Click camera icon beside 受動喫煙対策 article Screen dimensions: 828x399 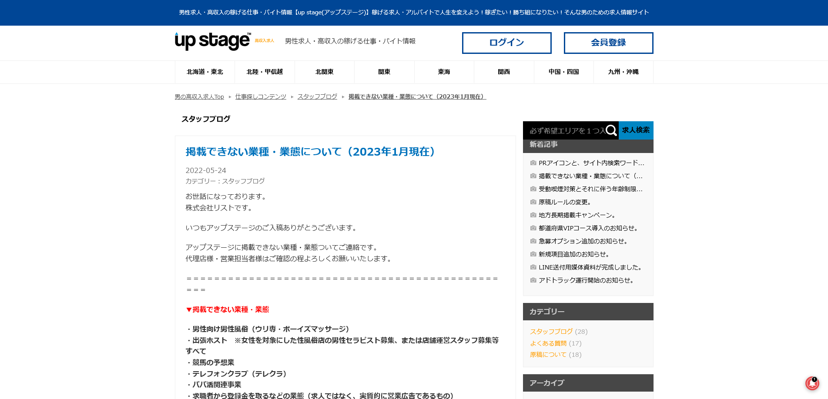pos(533,189)
